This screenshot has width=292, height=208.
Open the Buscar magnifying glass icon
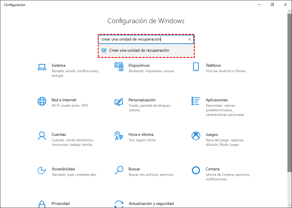click(x=119, y=170)
